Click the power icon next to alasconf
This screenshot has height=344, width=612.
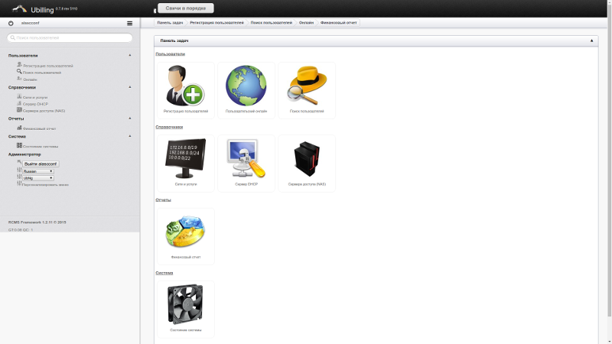11,23
